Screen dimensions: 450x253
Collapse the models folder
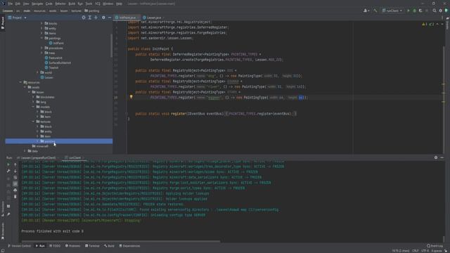(33, 107)
